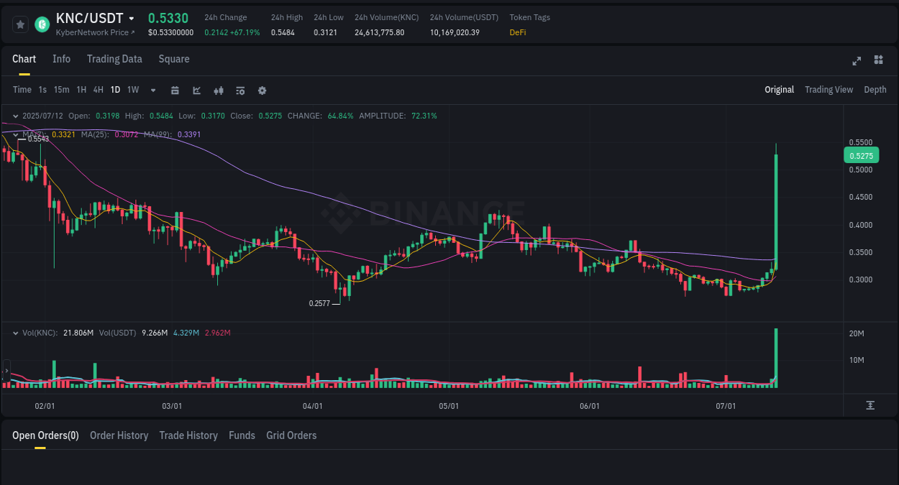Click the DeFi token tag
Image resolution: width=899 pixels, height=485 pixels.
[517, 32]
